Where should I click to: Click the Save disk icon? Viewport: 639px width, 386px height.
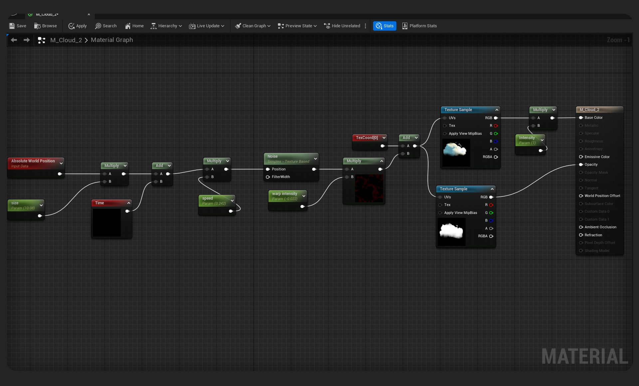point(12,26)
